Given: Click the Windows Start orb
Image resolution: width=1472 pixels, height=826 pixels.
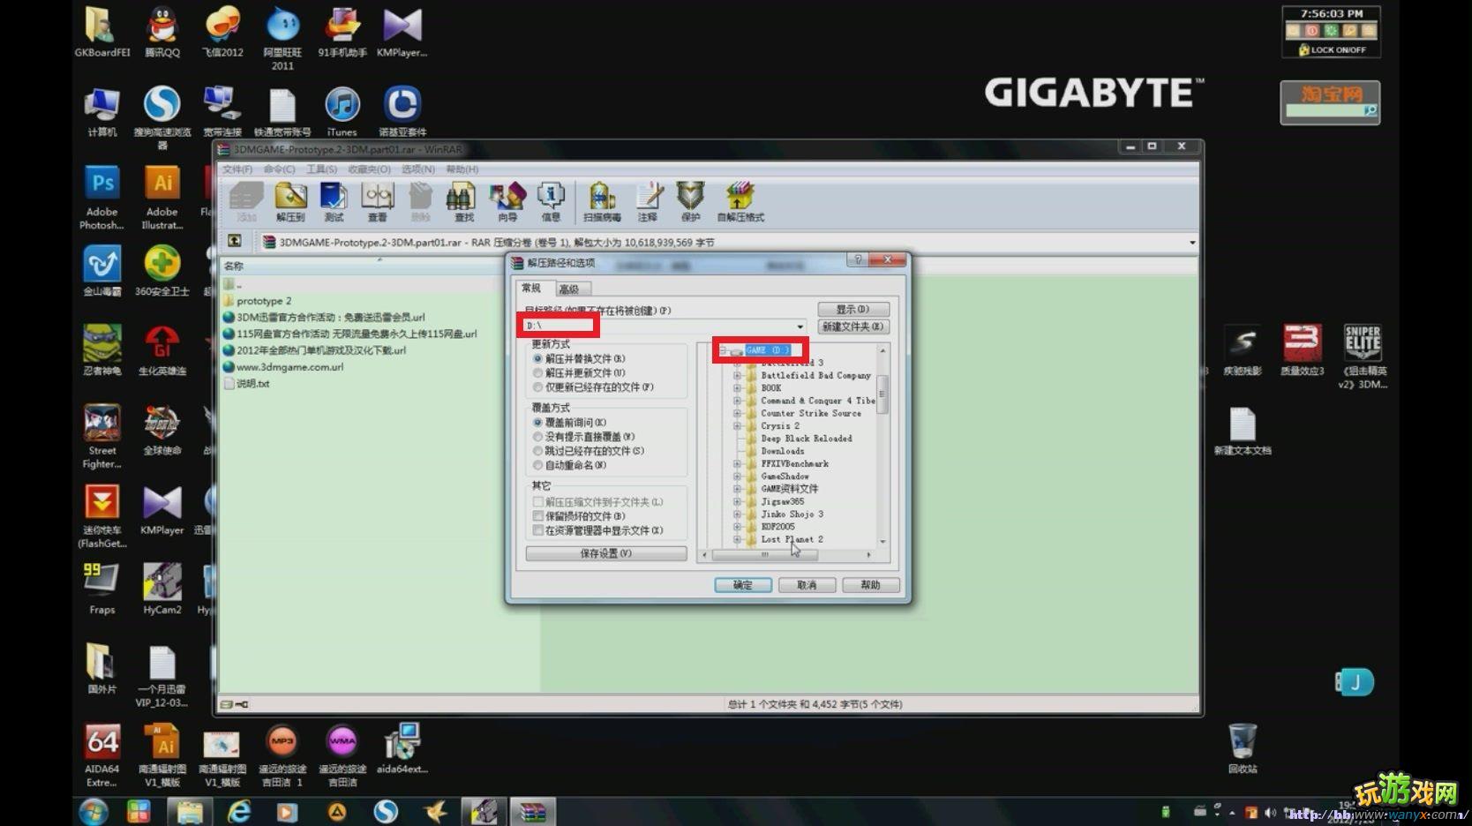Looking at the screenshot, I should [x=94, y=811].
